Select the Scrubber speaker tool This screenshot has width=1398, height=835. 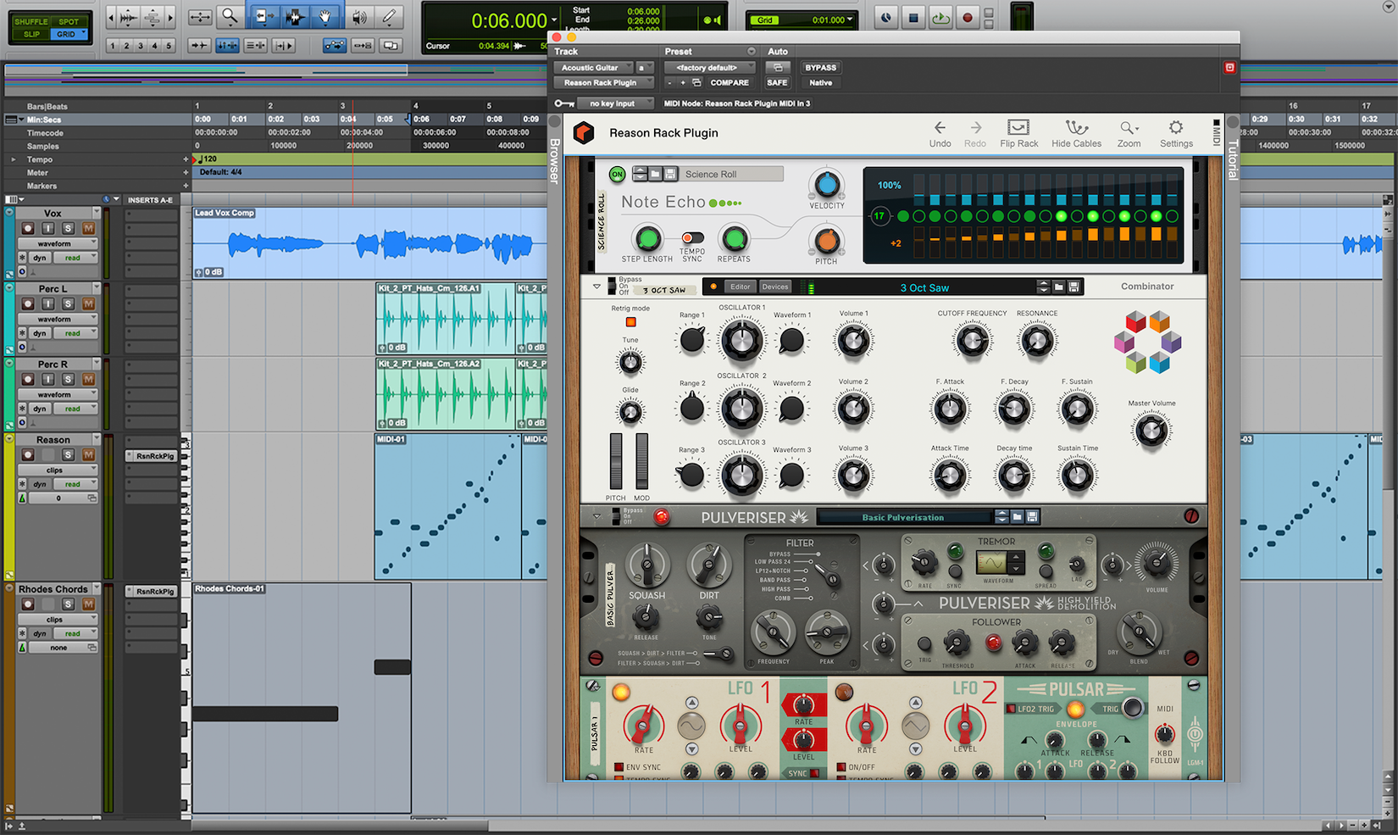358,16
